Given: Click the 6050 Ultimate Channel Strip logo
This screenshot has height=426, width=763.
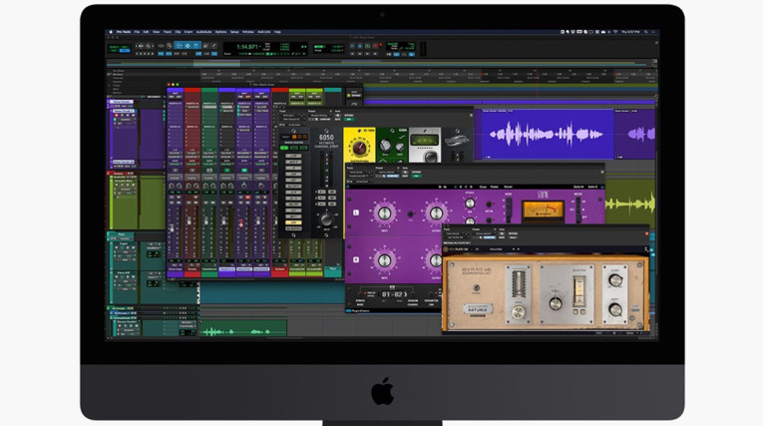Looking at the screenshot, I should [326, 141].
